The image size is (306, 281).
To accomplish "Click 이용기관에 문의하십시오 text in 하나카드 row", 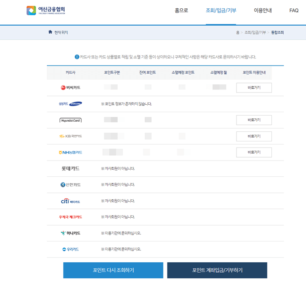I will (121, 233).
